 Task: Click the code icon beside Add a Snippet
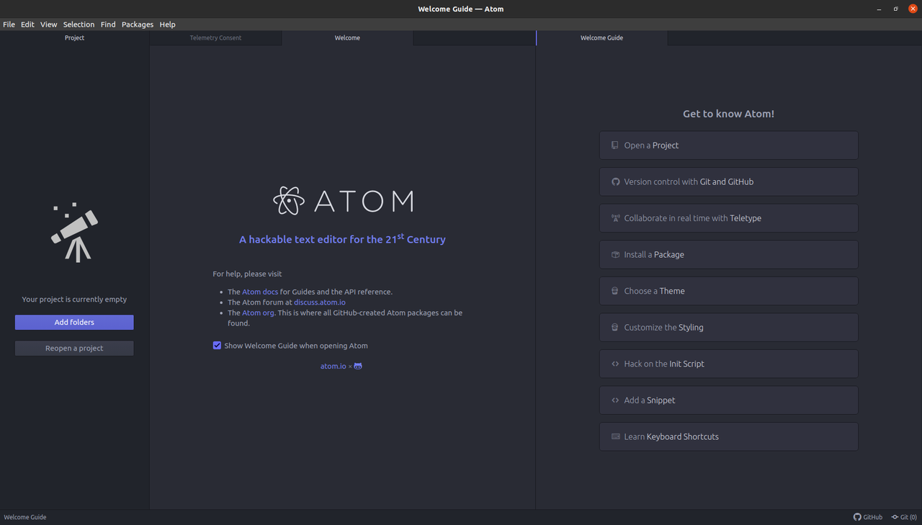point(615,400)
